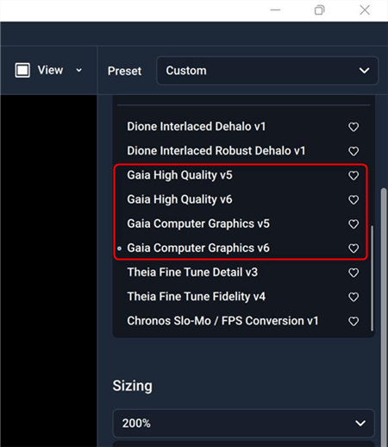Favorite Theia Fine Tune Detail v3 heart

tap(354, 273)
